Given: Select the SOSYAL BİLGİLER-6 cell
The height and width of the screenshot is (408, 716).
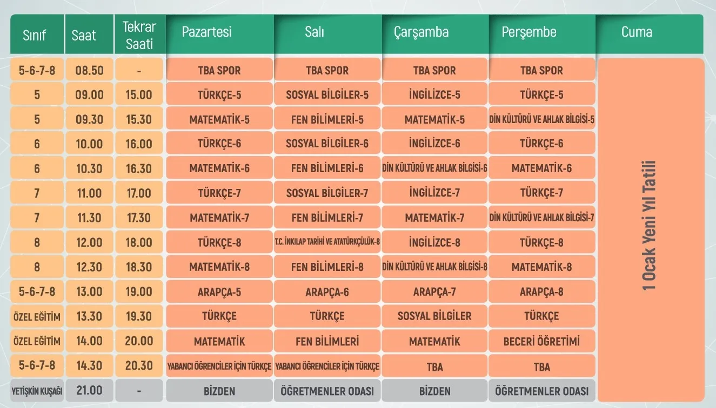Looking at the screenshot, I should (327, 144).
